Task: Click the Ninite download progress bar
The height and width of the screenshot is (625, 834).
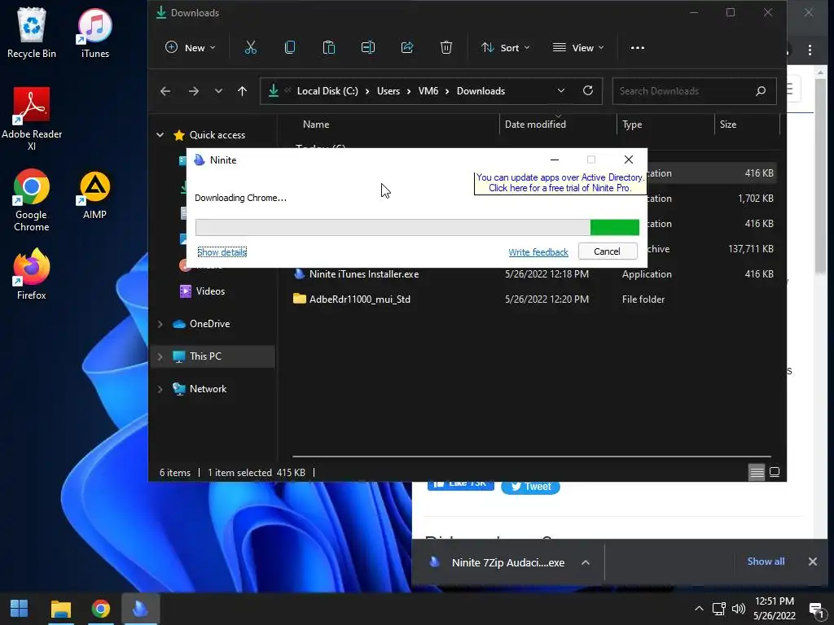Action: [417, 228]
